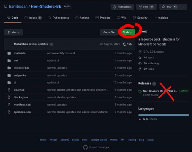Open the Nori-Shaders-BE repository link

pyautogui.click(x=46, y=7)
